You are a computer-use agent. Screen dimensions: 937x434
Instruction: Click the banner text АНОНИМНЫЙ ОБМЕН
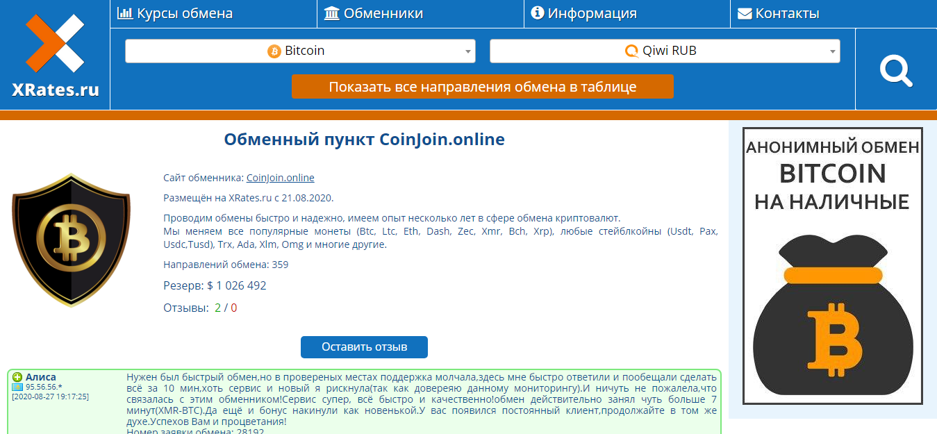[833, 147]
